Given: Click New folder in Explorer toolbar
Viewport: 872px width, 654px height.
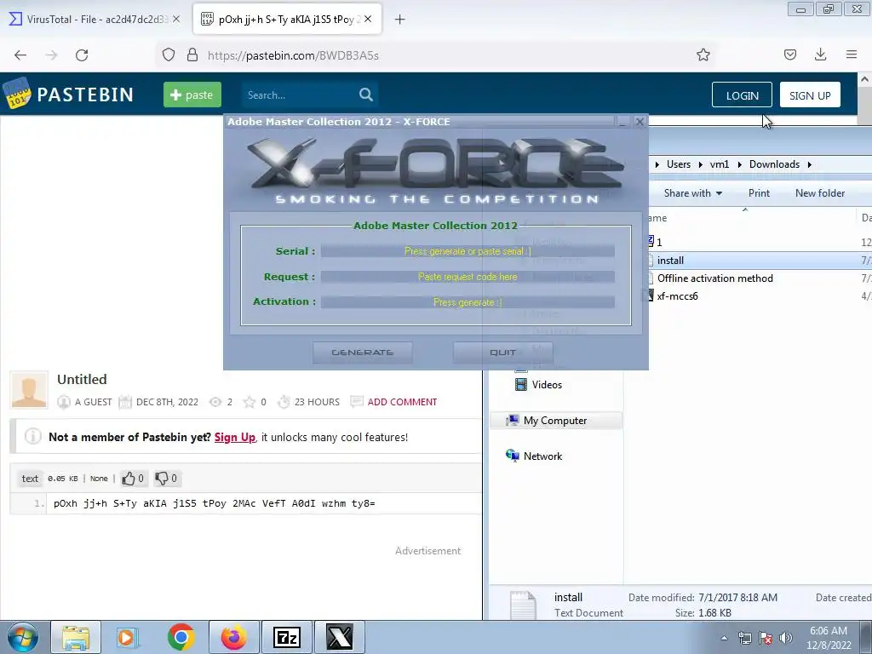Looking at the screenshot, I should 820,193.
